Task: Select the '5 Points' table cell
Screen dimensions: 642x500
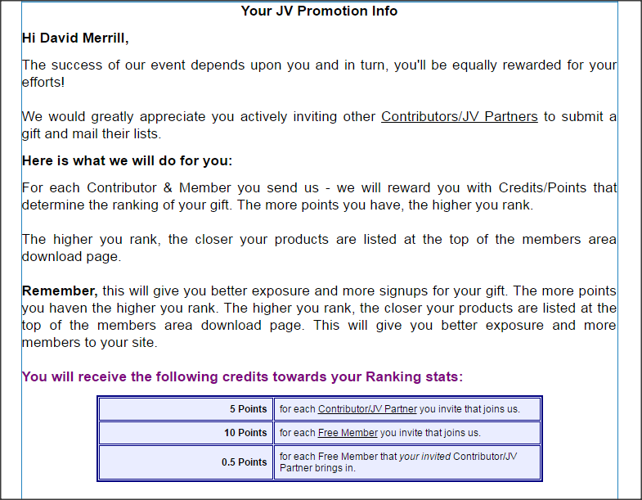Action: (x=186, y=409)
